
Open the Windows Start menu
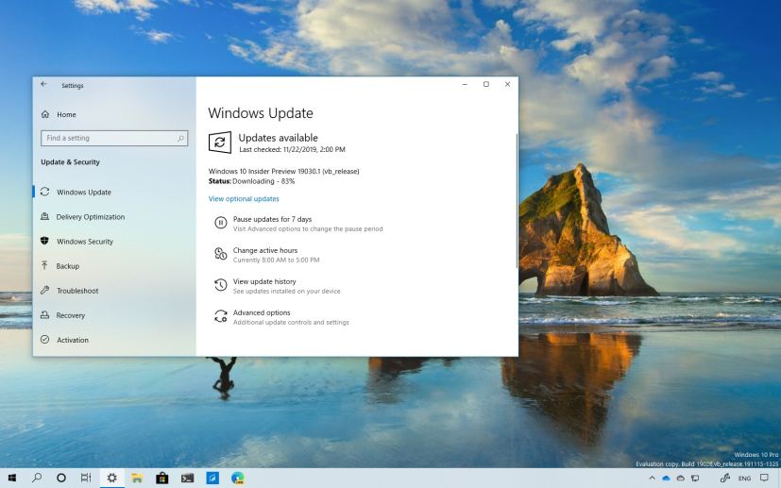pyautogui.click(x=12, y=478)
